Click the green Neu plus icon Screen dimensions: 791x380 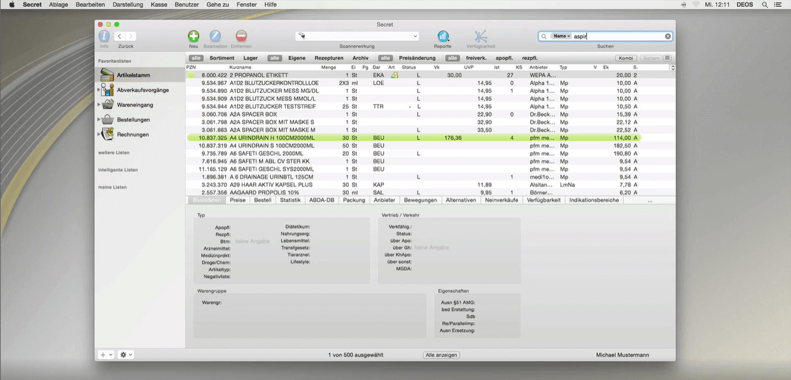tap(193, 36)
